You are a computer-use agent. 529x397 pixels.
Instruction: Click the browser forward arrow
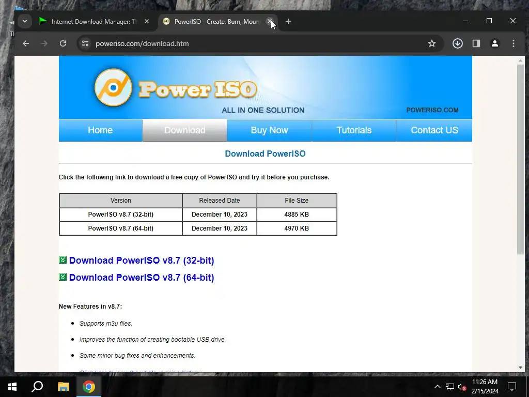(x=44, y=43)
